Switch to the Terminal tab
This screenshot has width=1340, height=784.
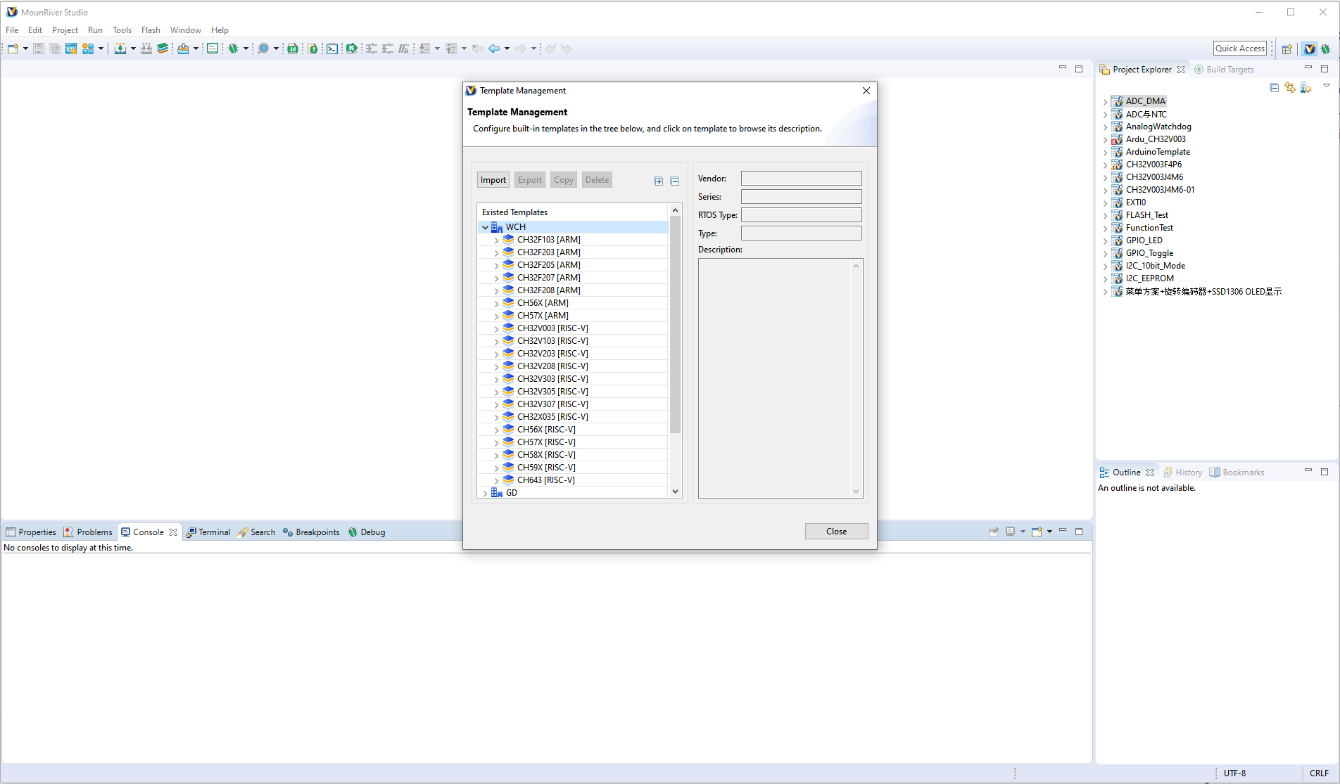pos(208,532)
